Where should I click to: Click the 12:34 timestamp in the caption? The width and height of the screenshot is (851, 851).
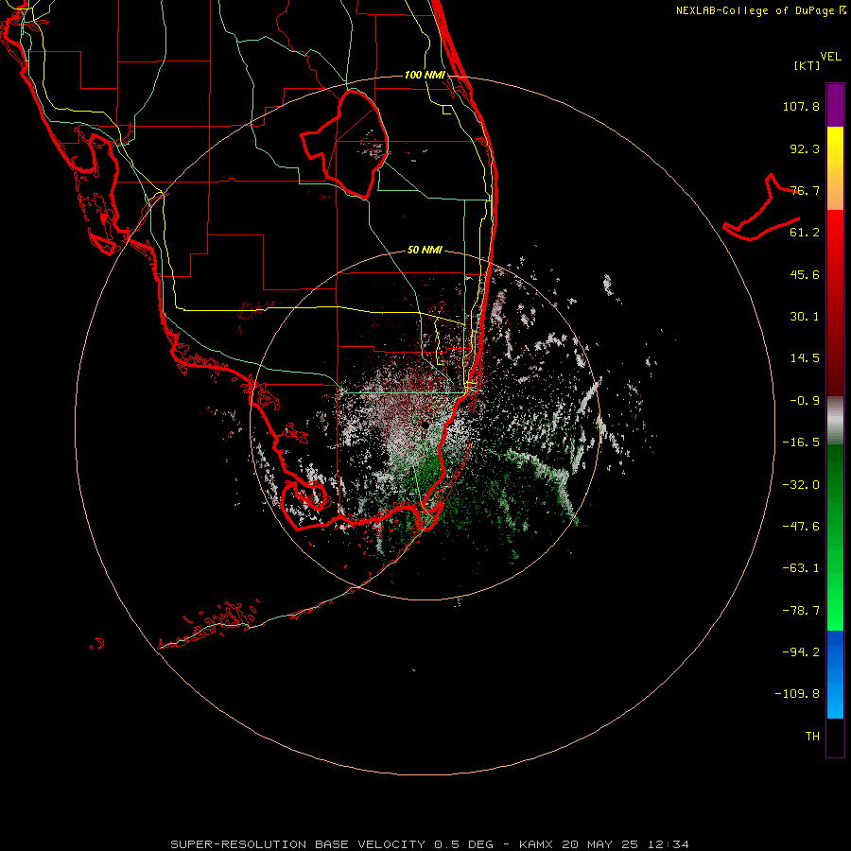pyautogui.click(x=669, y=844)
